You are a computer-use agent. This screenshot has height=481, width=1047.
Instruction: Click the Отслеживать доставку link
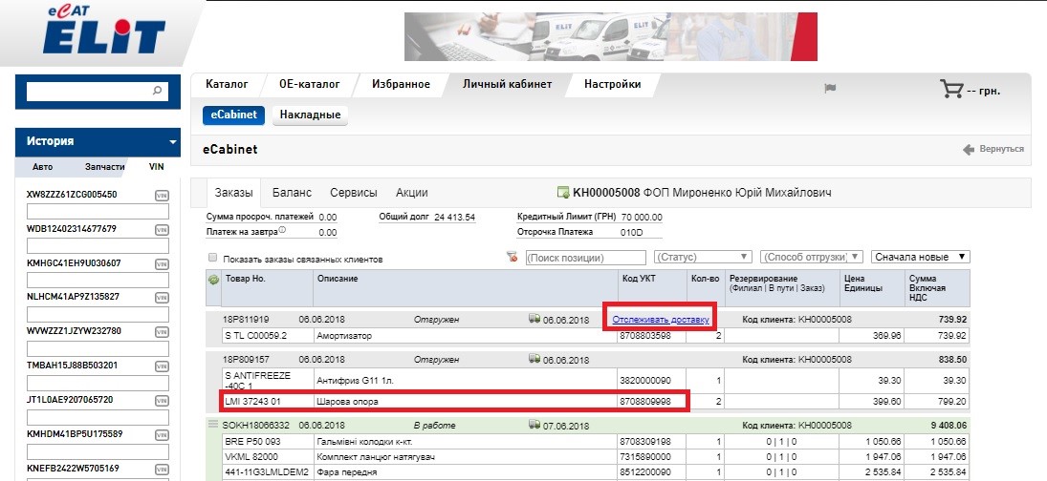pos(661,320)
